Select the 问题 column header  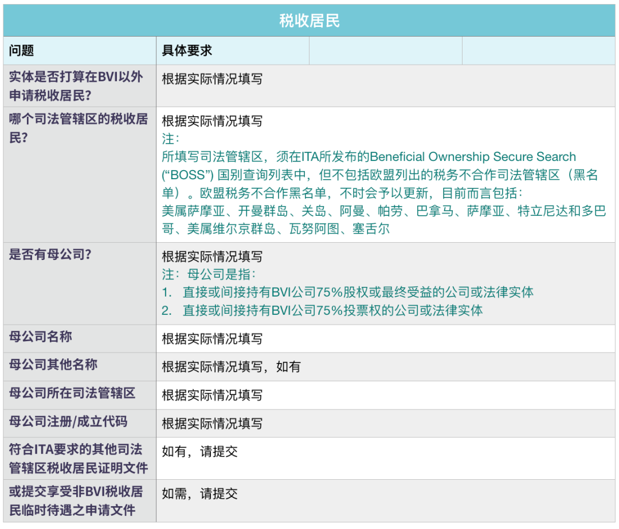tap(22, 50)
